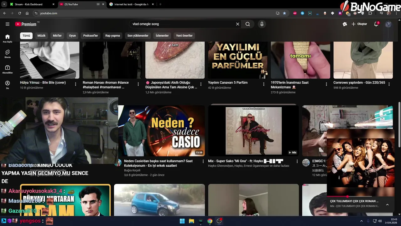Go to browser home page icon
Image resolution: width=401 pixels, height=226 pixels.
point(27,13)
